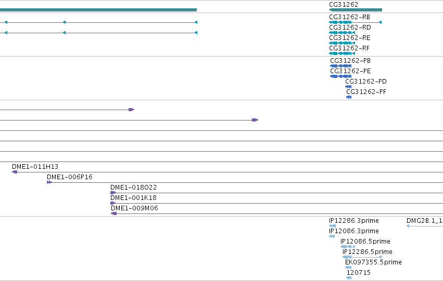Select BAC clone DME1-018O22 label
This screenshot has width=443, height=281.
click(133, 188)
